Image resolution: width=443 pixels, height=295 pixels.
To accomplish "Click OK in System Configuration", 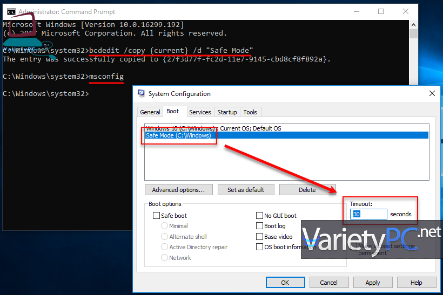I will pyautogui.click(x=285, y=282).
